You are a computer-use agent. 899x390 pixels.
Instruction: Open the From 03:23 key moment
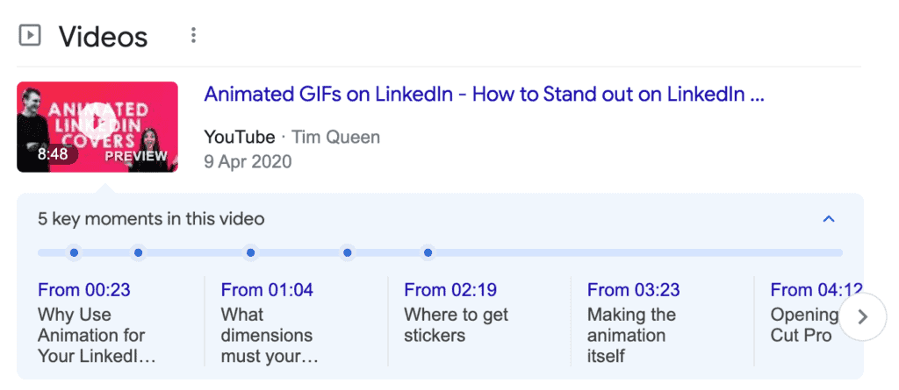[x=633, y=290]
